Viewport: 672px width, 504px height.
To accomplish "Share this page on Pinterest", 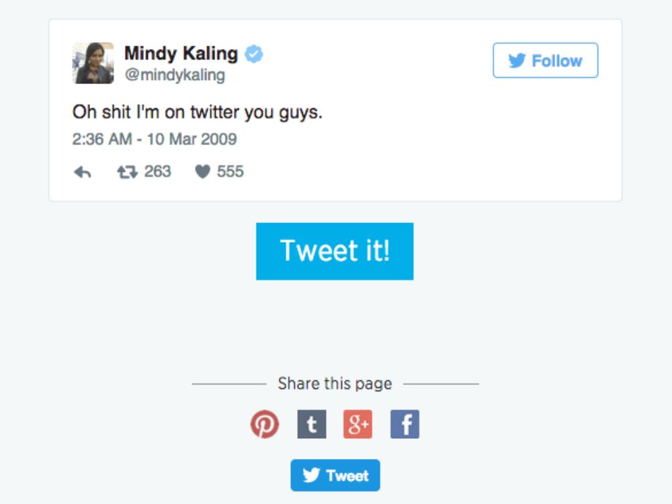I will [265, 425].
